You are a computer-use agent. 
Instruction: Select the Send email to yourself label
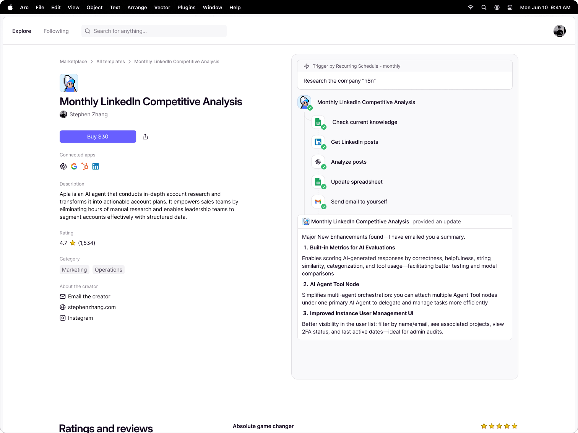[359, 202]
